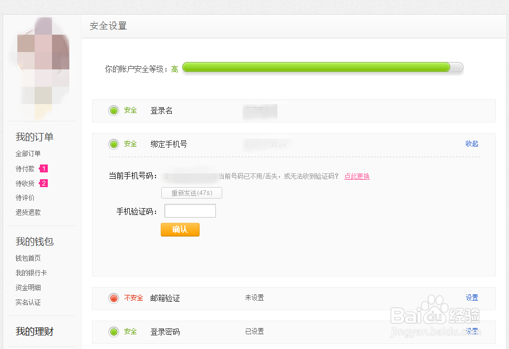Viewport: 509px width, 349px height.
Task: Click the 点此更换 change phone link
Action: 357,177
